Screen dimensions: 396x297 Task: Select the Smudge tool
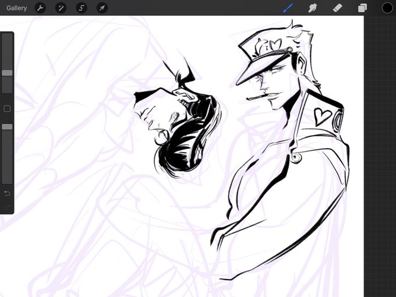[313, 8]
